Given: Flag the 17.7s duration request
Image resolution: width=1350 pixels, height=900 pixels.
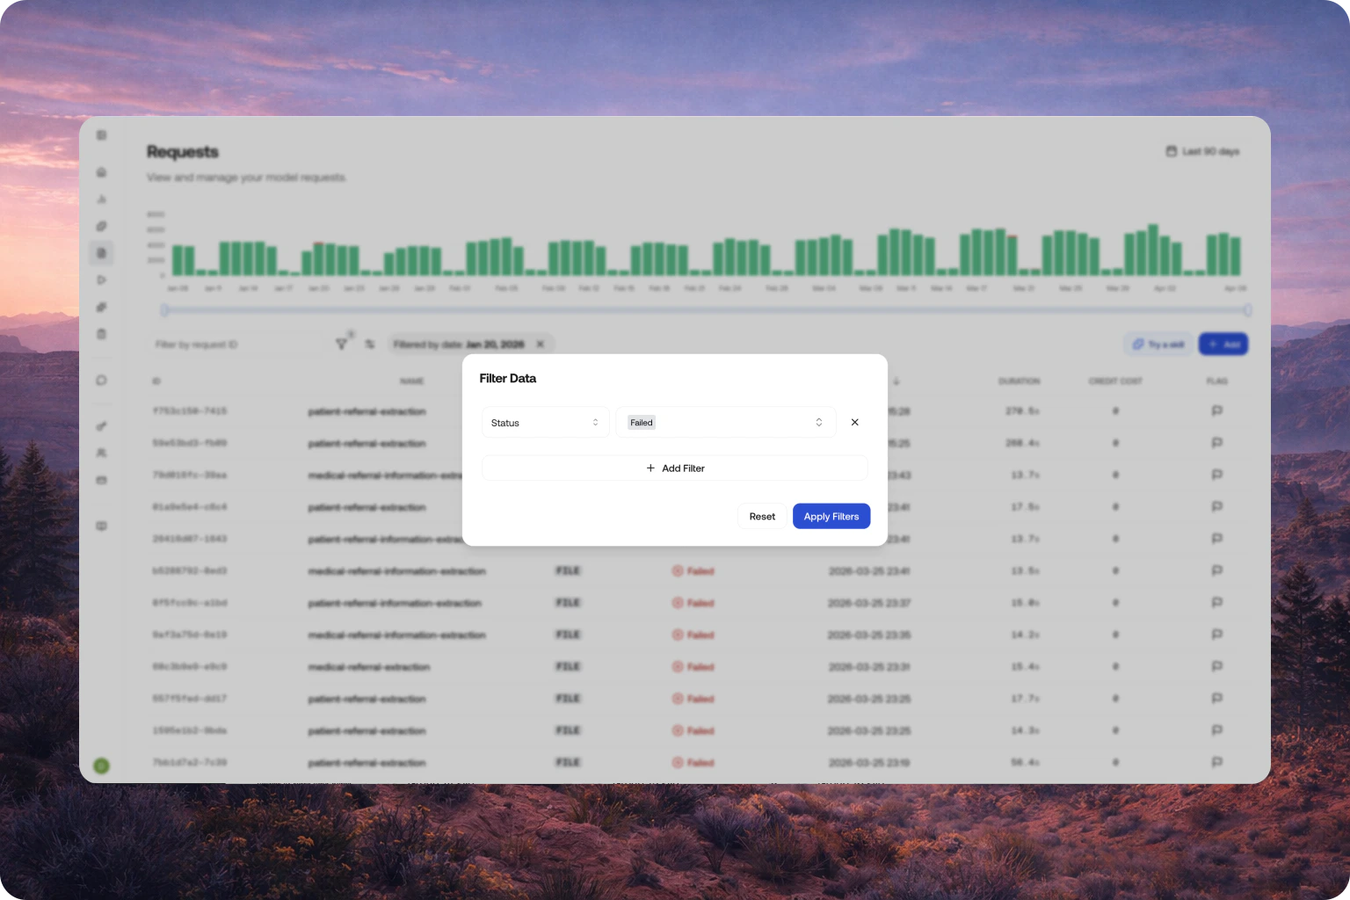Looking at the screenshot, I should click(x=1217, y=699).
